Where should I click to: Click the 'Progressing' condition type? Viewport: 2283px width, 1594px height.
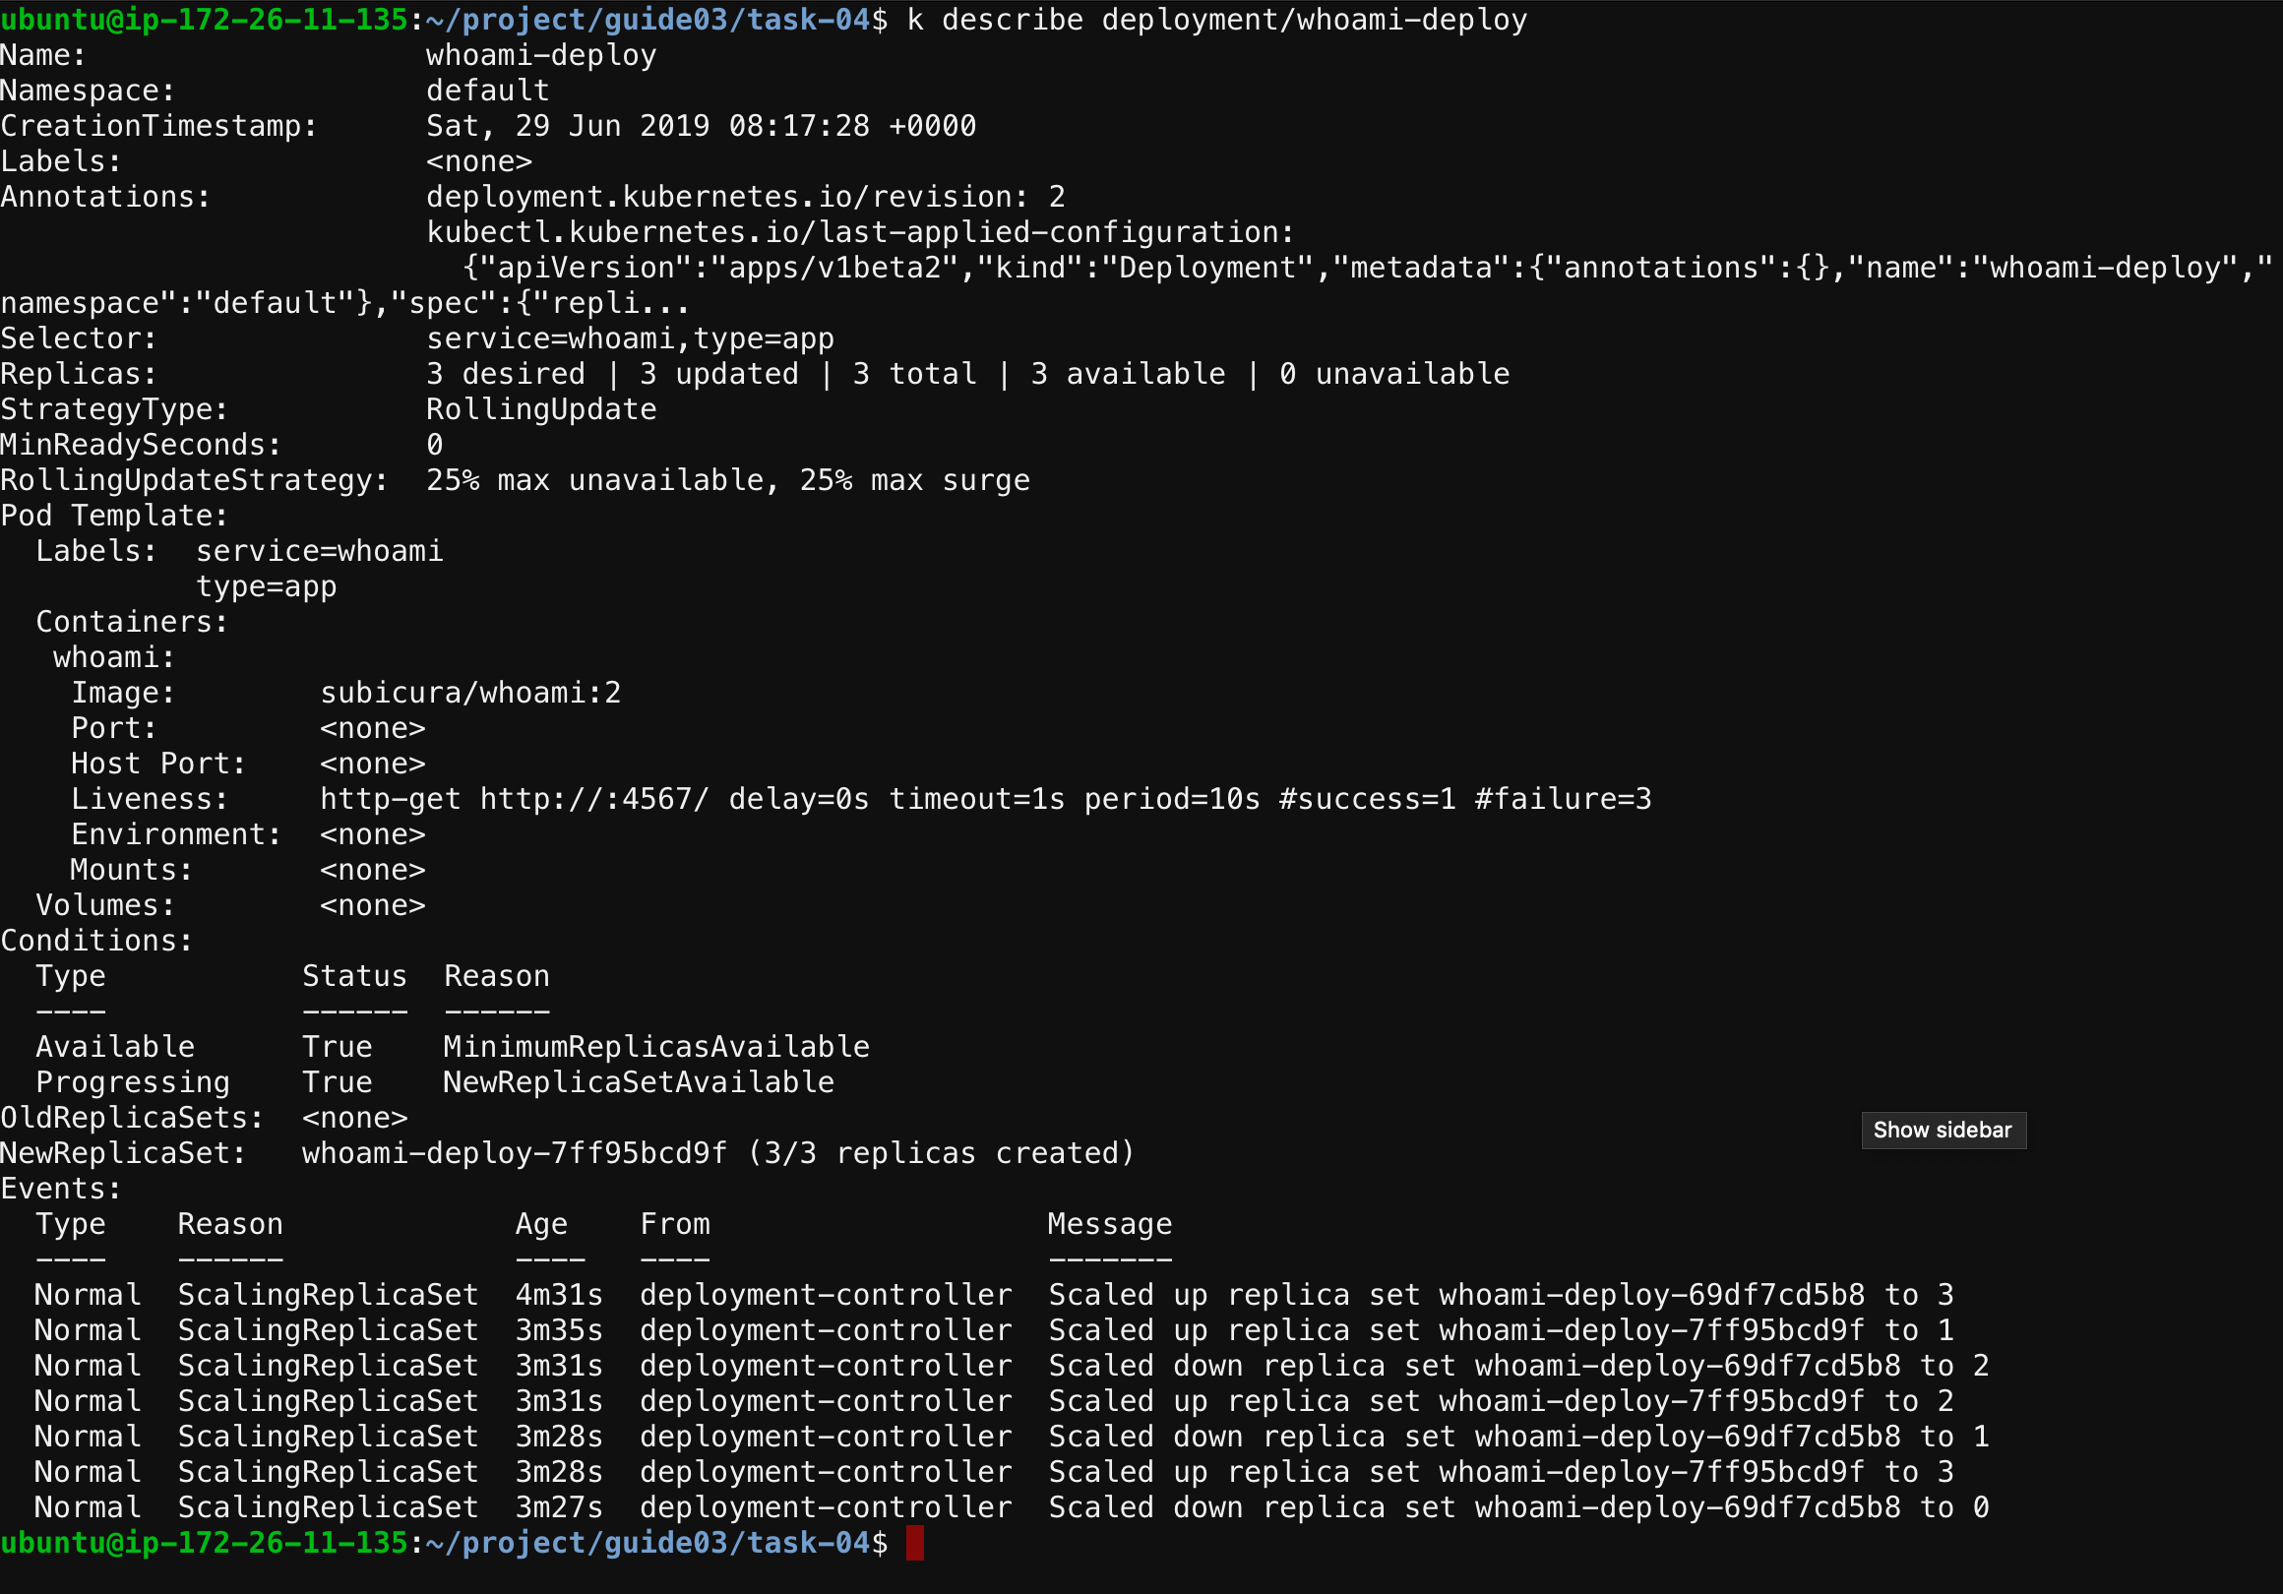pos(133,1082)
